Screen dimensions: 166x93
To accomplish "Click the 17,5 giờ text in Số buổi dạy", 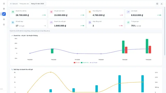I will pos(22,26).
